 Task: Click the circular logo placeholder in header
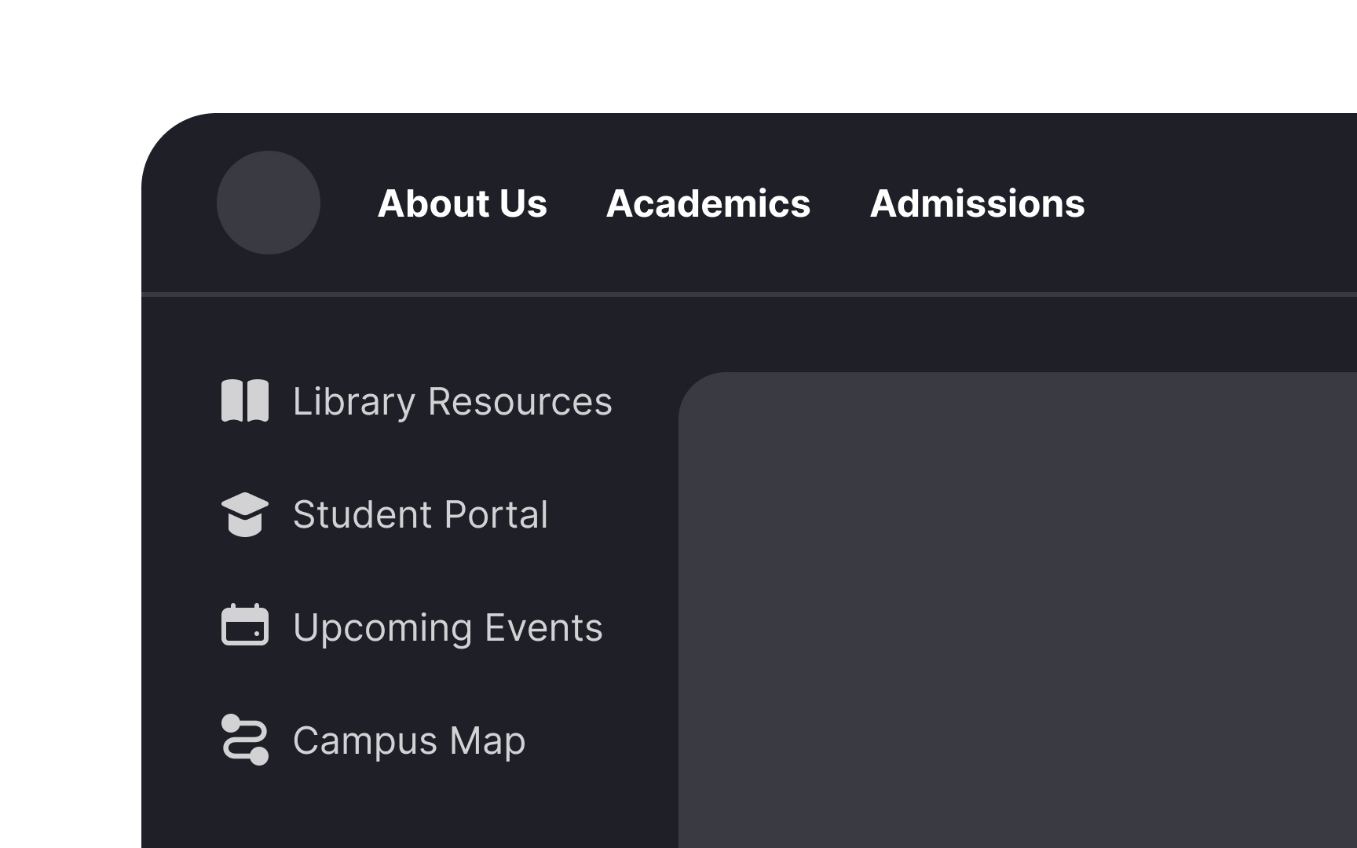point(269,203)
